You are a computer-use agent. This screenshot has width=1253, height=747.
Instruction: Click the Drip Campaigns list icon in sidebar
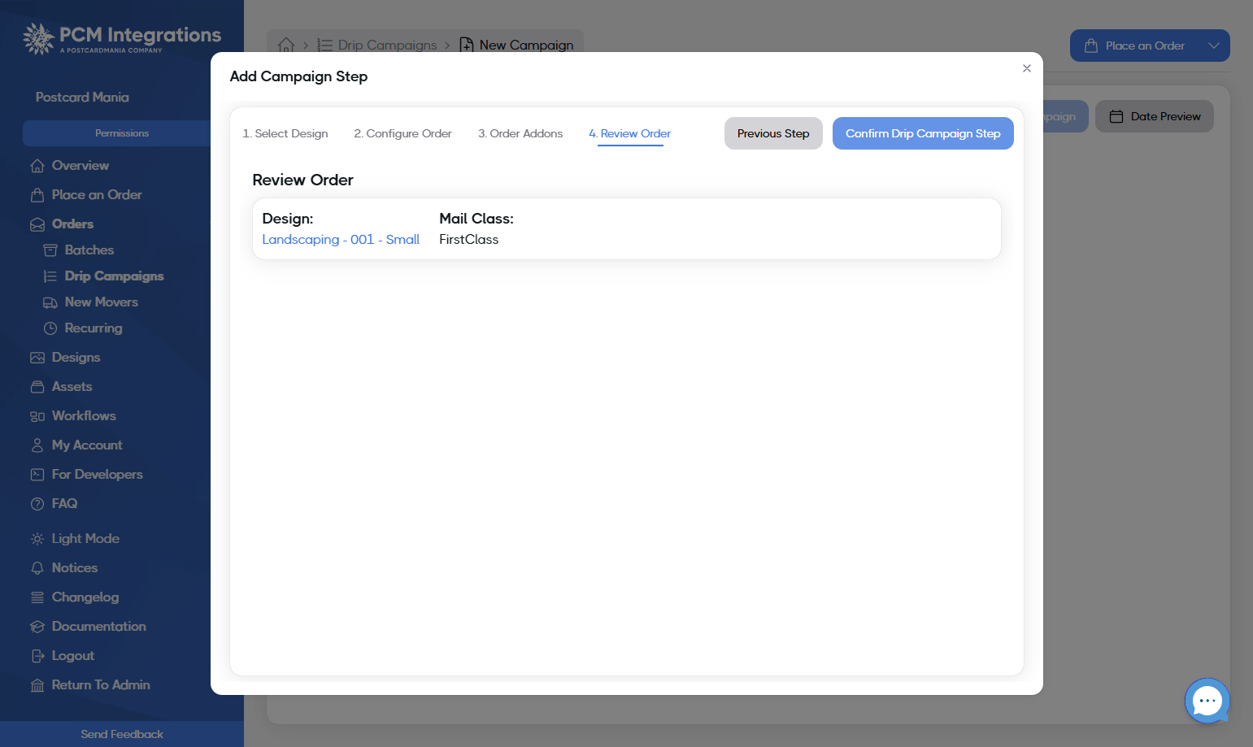pos(50,276)
